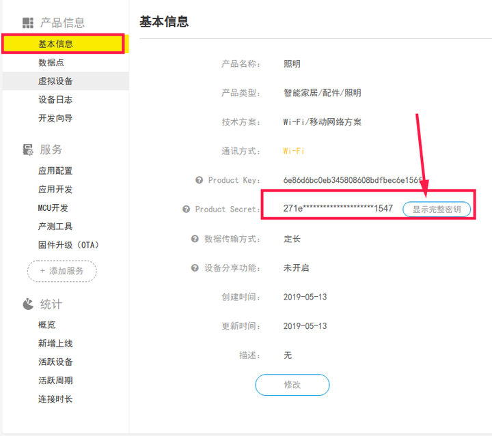The height and width of the screenshot is (436, 492).
Task: Click the orange Wi-Fi communication value
Action: pos(293,151)
